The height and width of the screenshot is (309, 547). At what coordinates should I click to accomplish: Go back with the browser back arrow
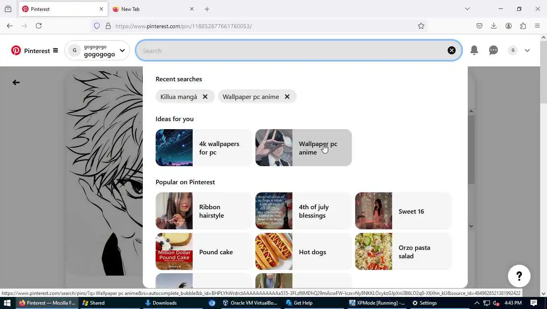tap(10, 26)
